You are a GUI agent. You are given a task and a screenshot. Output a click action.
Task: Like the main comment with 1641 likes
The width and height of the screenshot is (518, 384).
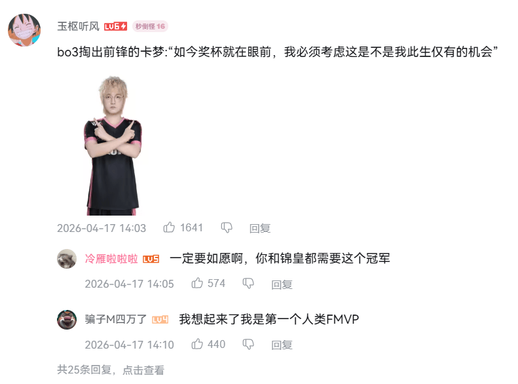pyautogui.click(x=169, y=227)
